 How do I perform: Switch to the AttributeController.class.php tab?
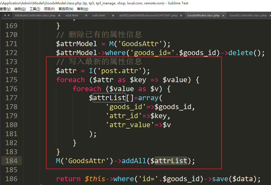[35, 16]
